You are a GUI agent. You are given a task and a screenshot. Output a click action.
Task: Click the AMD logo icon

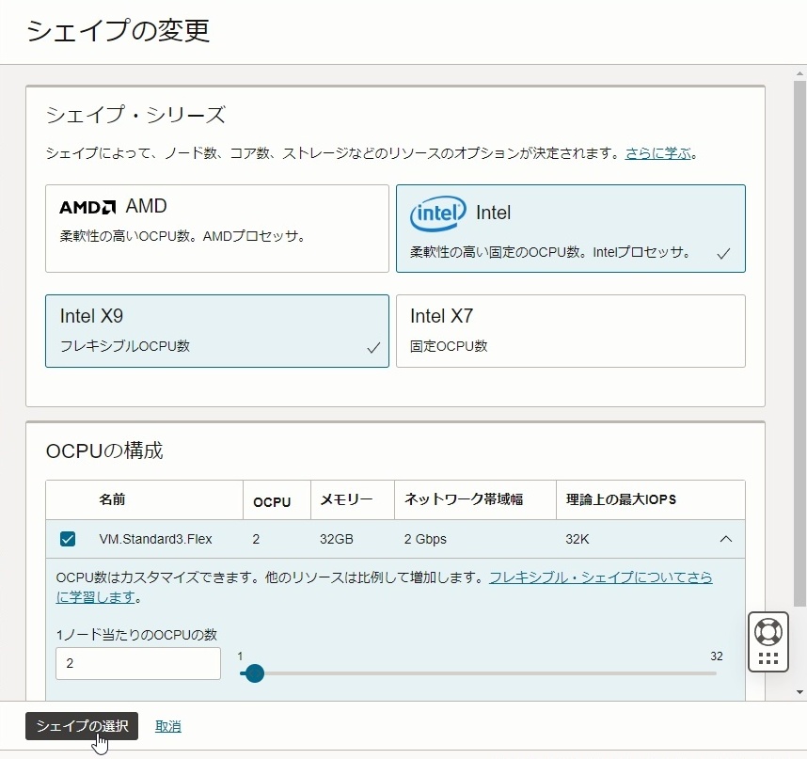(x=87, y=207)
